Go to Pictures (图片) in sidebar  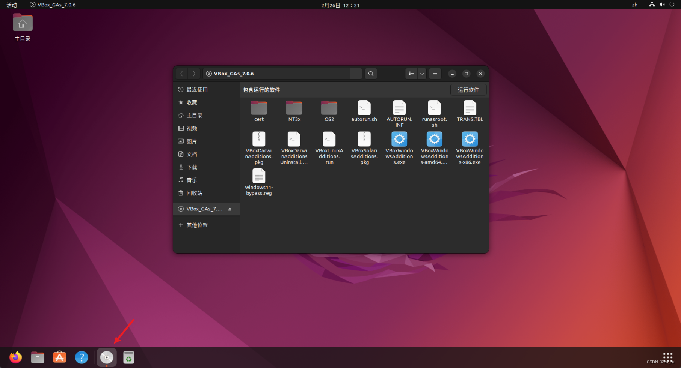click(206, 141)
